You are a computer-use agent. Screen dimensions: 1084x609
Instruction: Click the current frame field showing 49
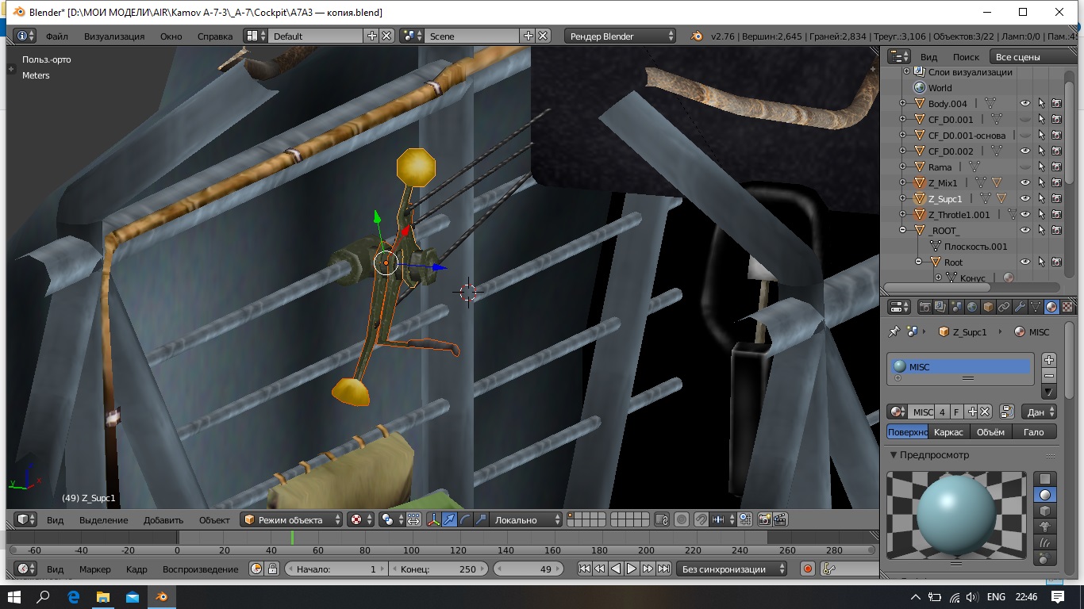(x=528, y=569)
